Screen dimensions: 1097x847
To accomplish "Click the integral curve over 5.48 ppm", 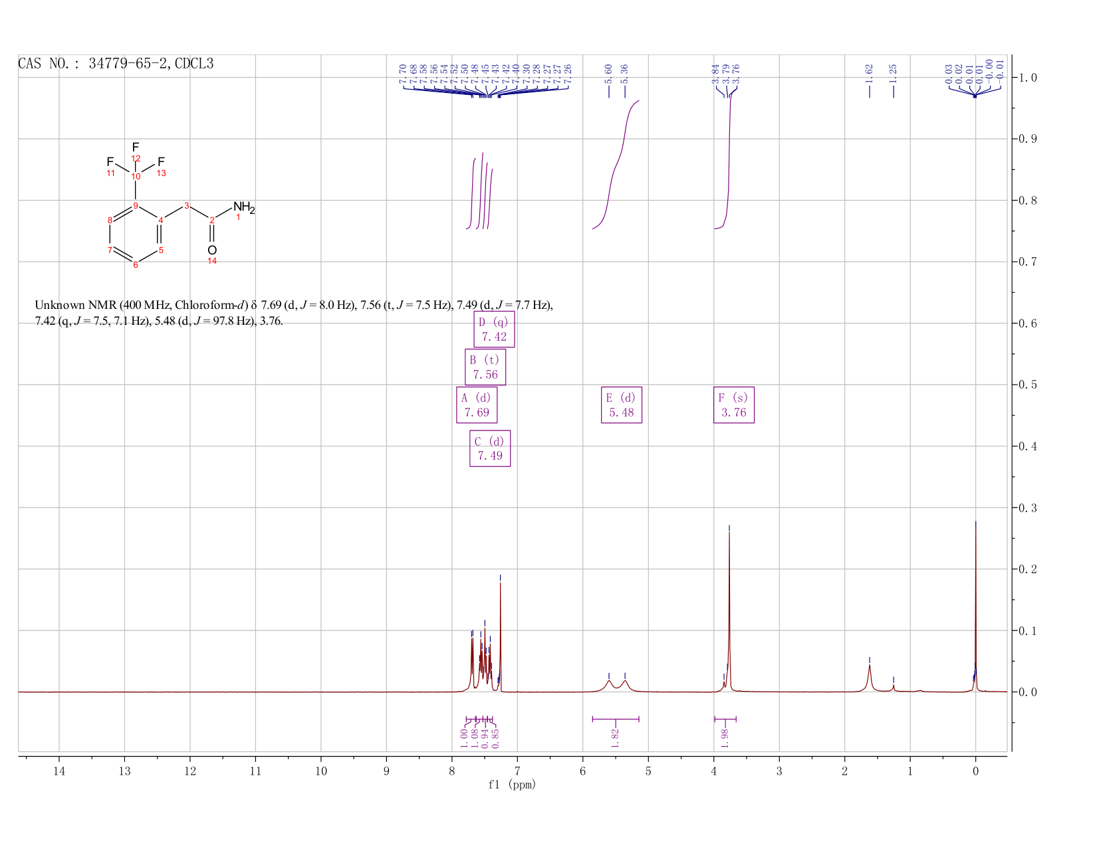I will click(x=616, y=166).
